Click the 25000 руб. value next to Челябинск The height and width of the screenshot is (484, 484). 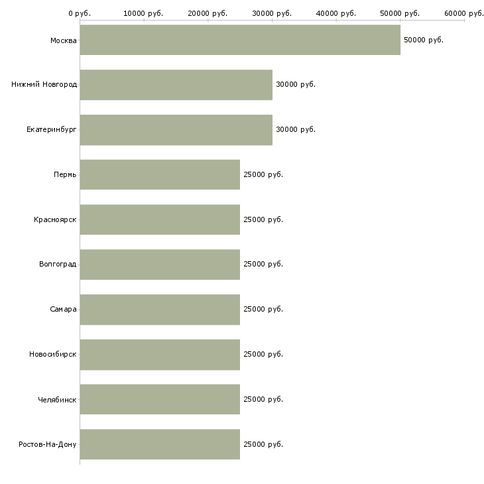[263, 399]
